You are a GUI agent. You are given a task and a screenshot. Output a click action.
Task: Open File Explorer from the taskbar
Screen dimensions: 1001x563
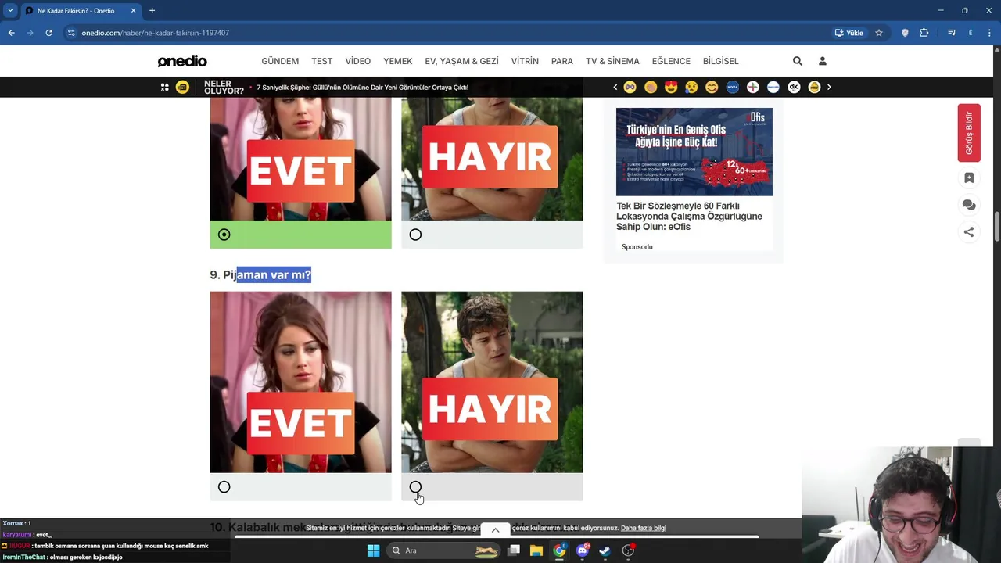pos(536,550)
